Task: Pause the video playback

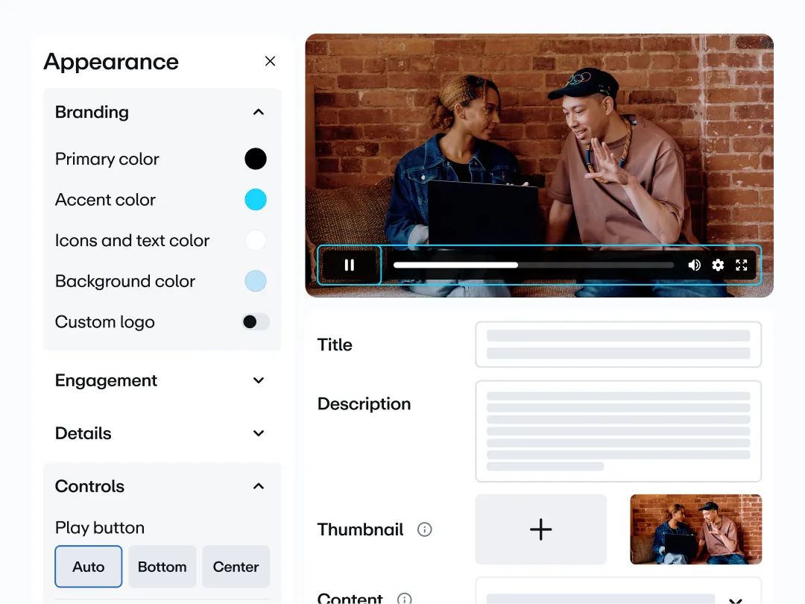Action: pos(350,265)
